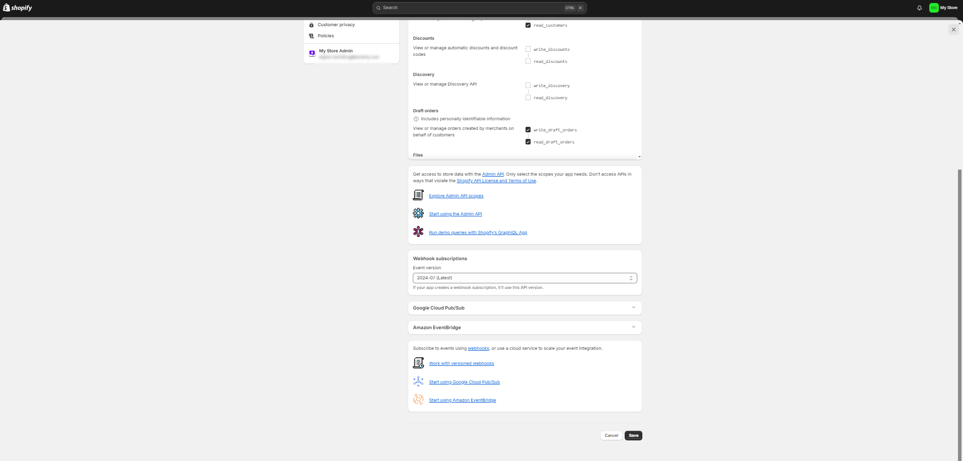Open the Event version dropdown
This screenshot has width=963, height=461.
tap(525, 277)
